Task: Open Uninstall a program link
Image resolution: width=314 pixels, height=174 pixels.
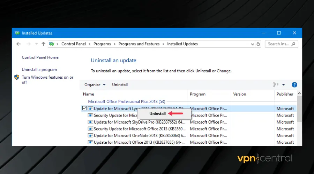Action: click(x=39, y=70)
